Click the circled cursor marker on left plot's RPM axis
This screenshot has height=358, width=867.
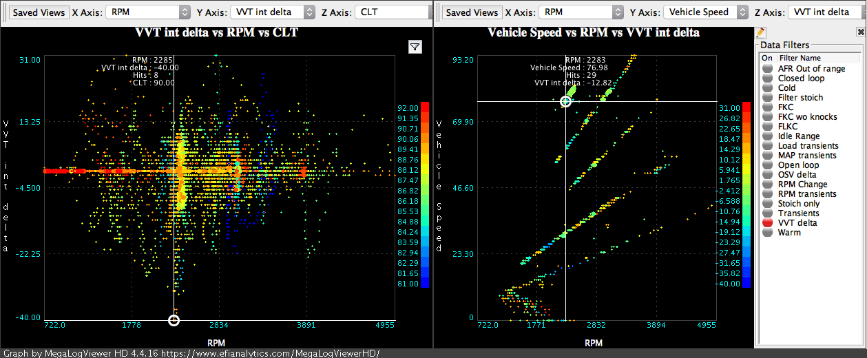coord(174,320)
